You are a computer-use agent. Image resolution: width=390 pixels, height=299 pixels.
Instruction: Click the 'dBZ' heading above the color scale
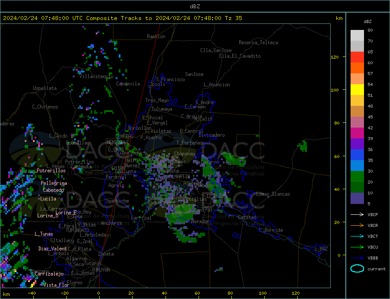(x=367, y=22)
